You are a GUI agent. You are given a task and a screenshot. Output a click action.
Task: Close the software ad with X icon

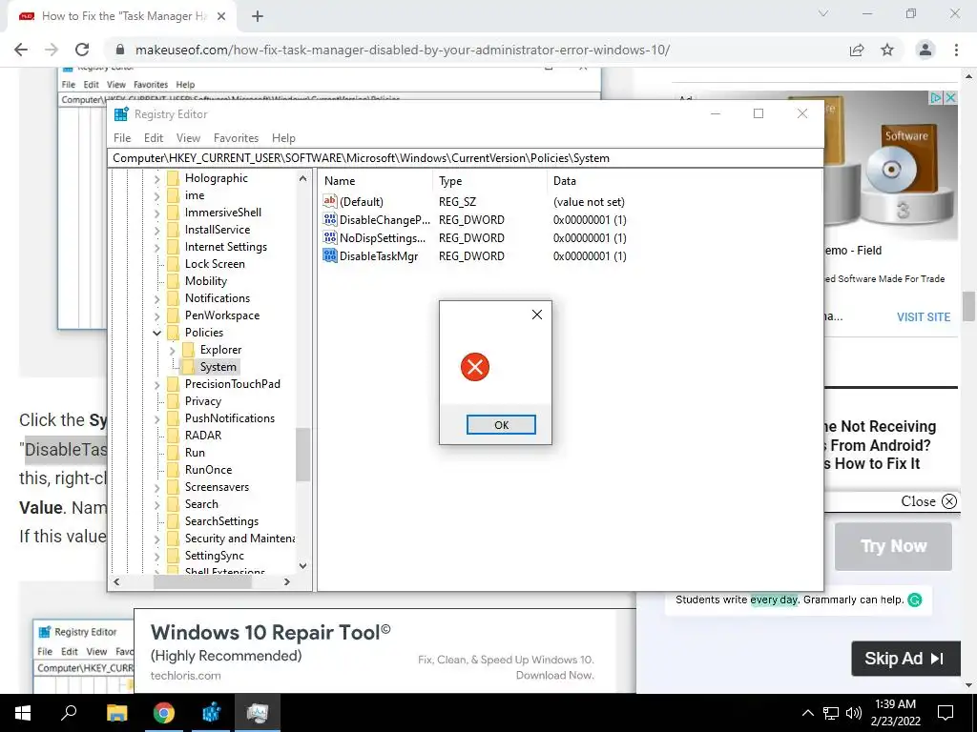tap(950, 98)
